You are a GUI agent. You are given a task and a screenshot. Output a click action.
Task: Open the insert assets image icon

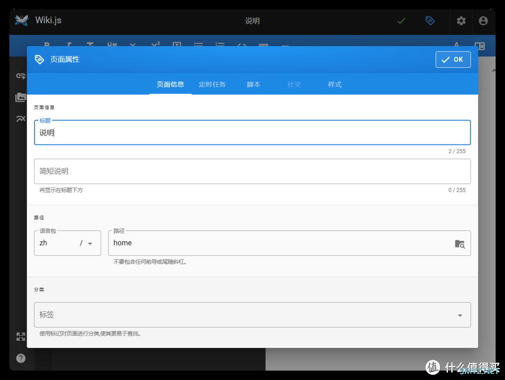tap(21, 97)
